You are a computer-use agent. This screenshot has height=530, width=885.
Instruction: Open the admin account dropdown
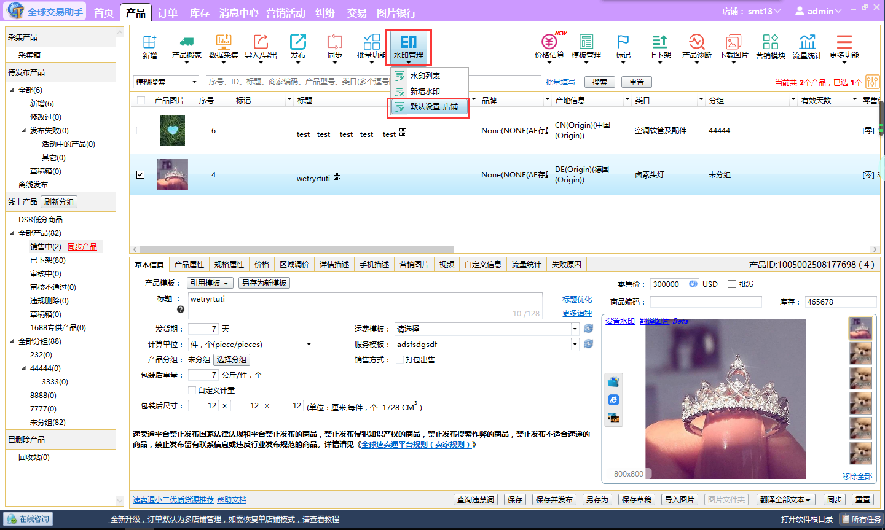818,11
